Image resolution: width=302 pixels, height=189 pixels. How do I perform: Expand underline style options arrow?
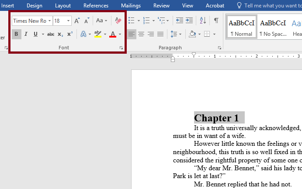(43, 34)
